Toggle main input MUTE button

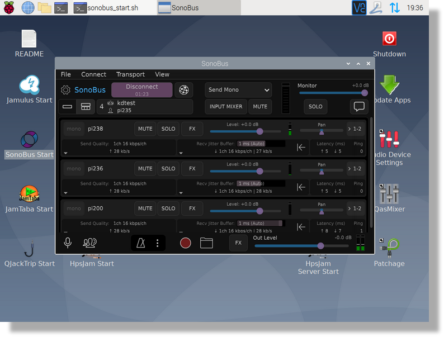(260, 107)
